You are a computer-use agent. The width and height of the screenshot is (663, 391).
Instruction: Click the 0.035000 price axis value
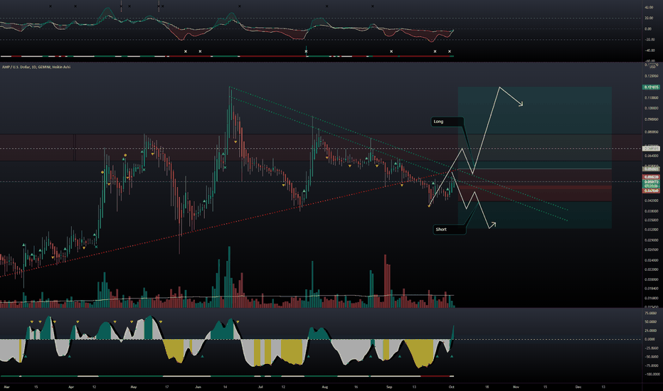pyautogui.click(x=651, y=220)
